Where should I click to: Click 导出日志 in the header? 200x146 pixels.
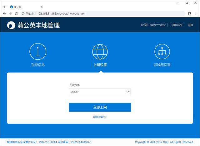pyautogui.click(x=177, y=25)
